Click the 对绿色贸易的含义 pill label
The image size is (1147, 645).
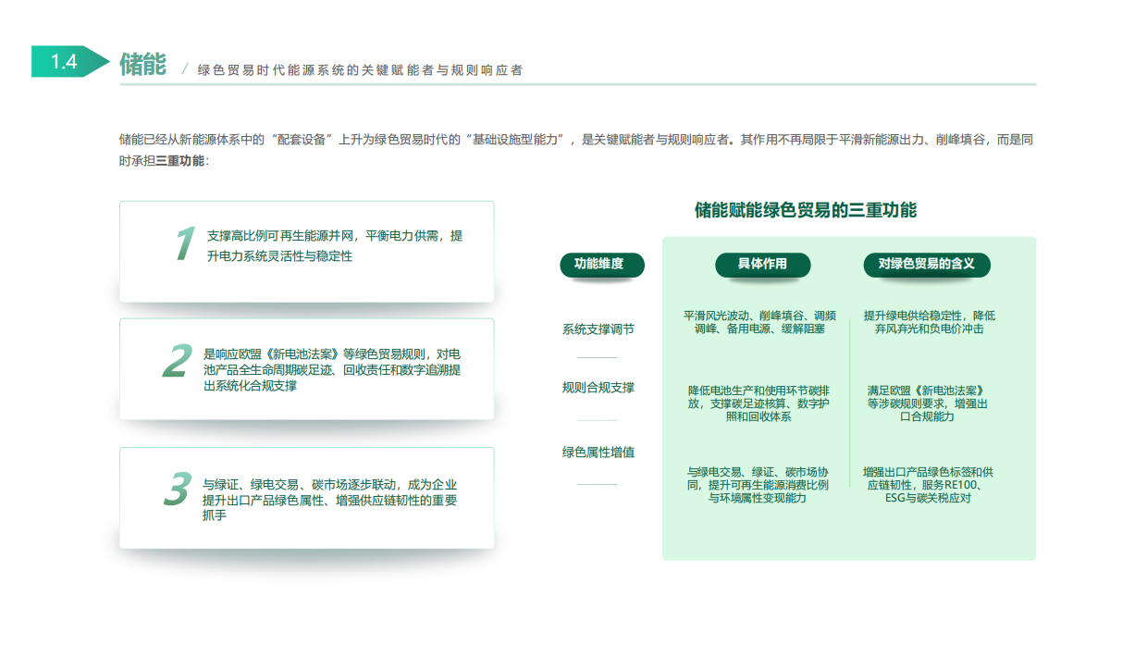pos(926,265)
